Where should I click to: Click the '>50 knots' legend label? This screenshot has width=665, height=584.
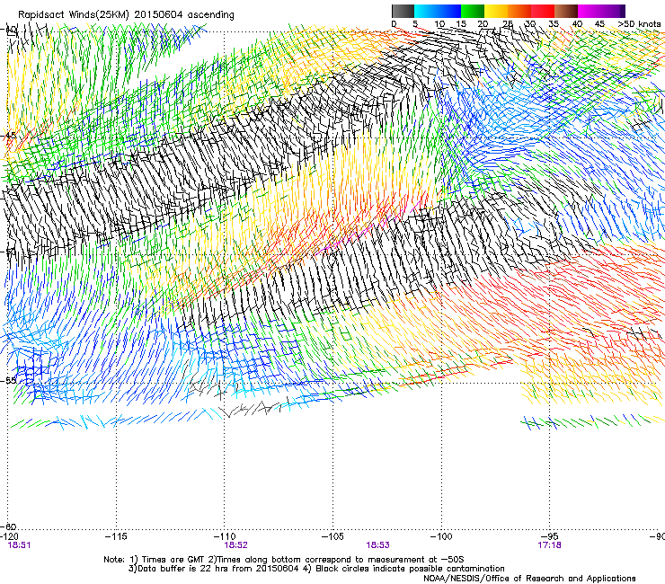pyautogui.click(x=639, y=24)
